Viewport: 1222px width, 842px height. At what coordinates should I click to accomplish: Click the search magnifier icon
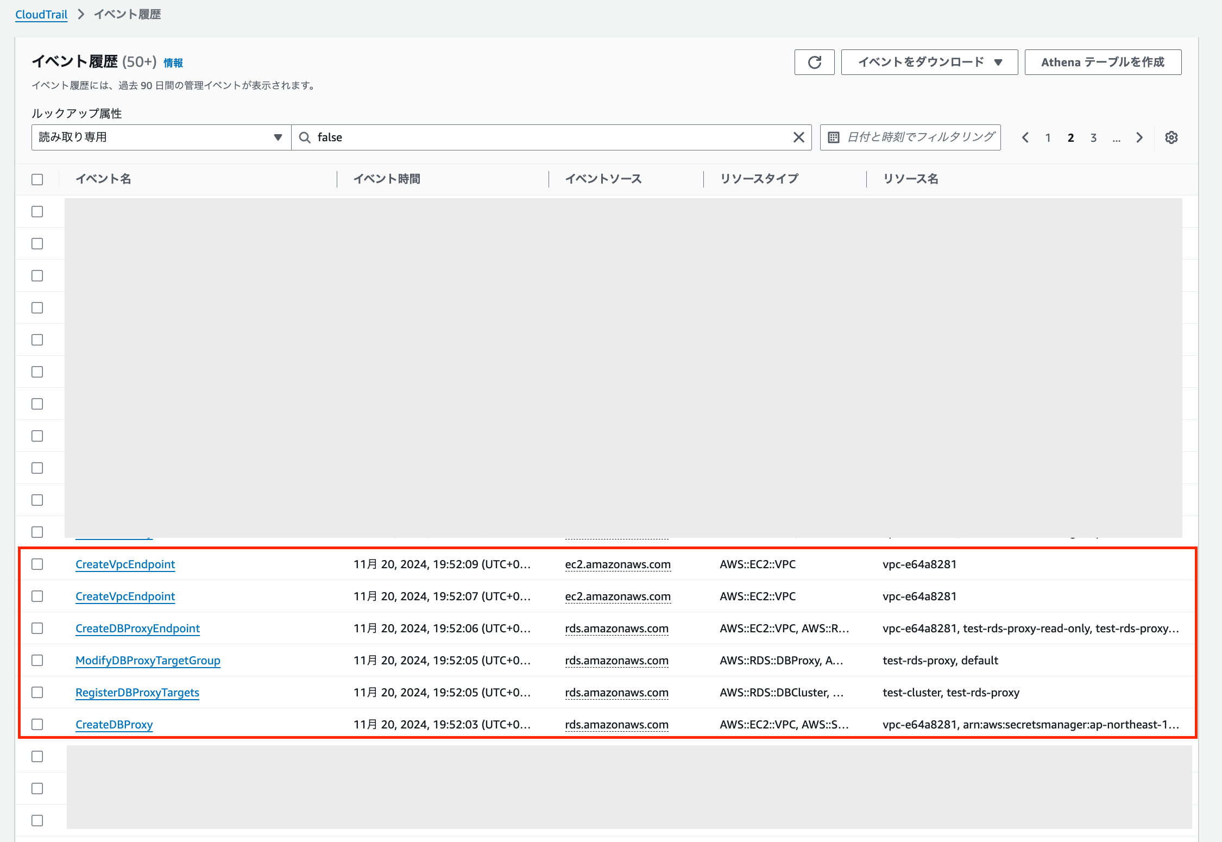(x=305, y=137)
